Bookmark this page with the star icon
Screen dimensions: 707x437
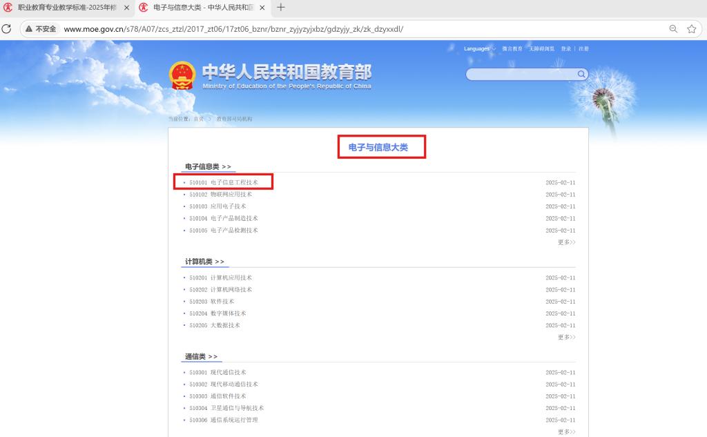tap(692, 29)
